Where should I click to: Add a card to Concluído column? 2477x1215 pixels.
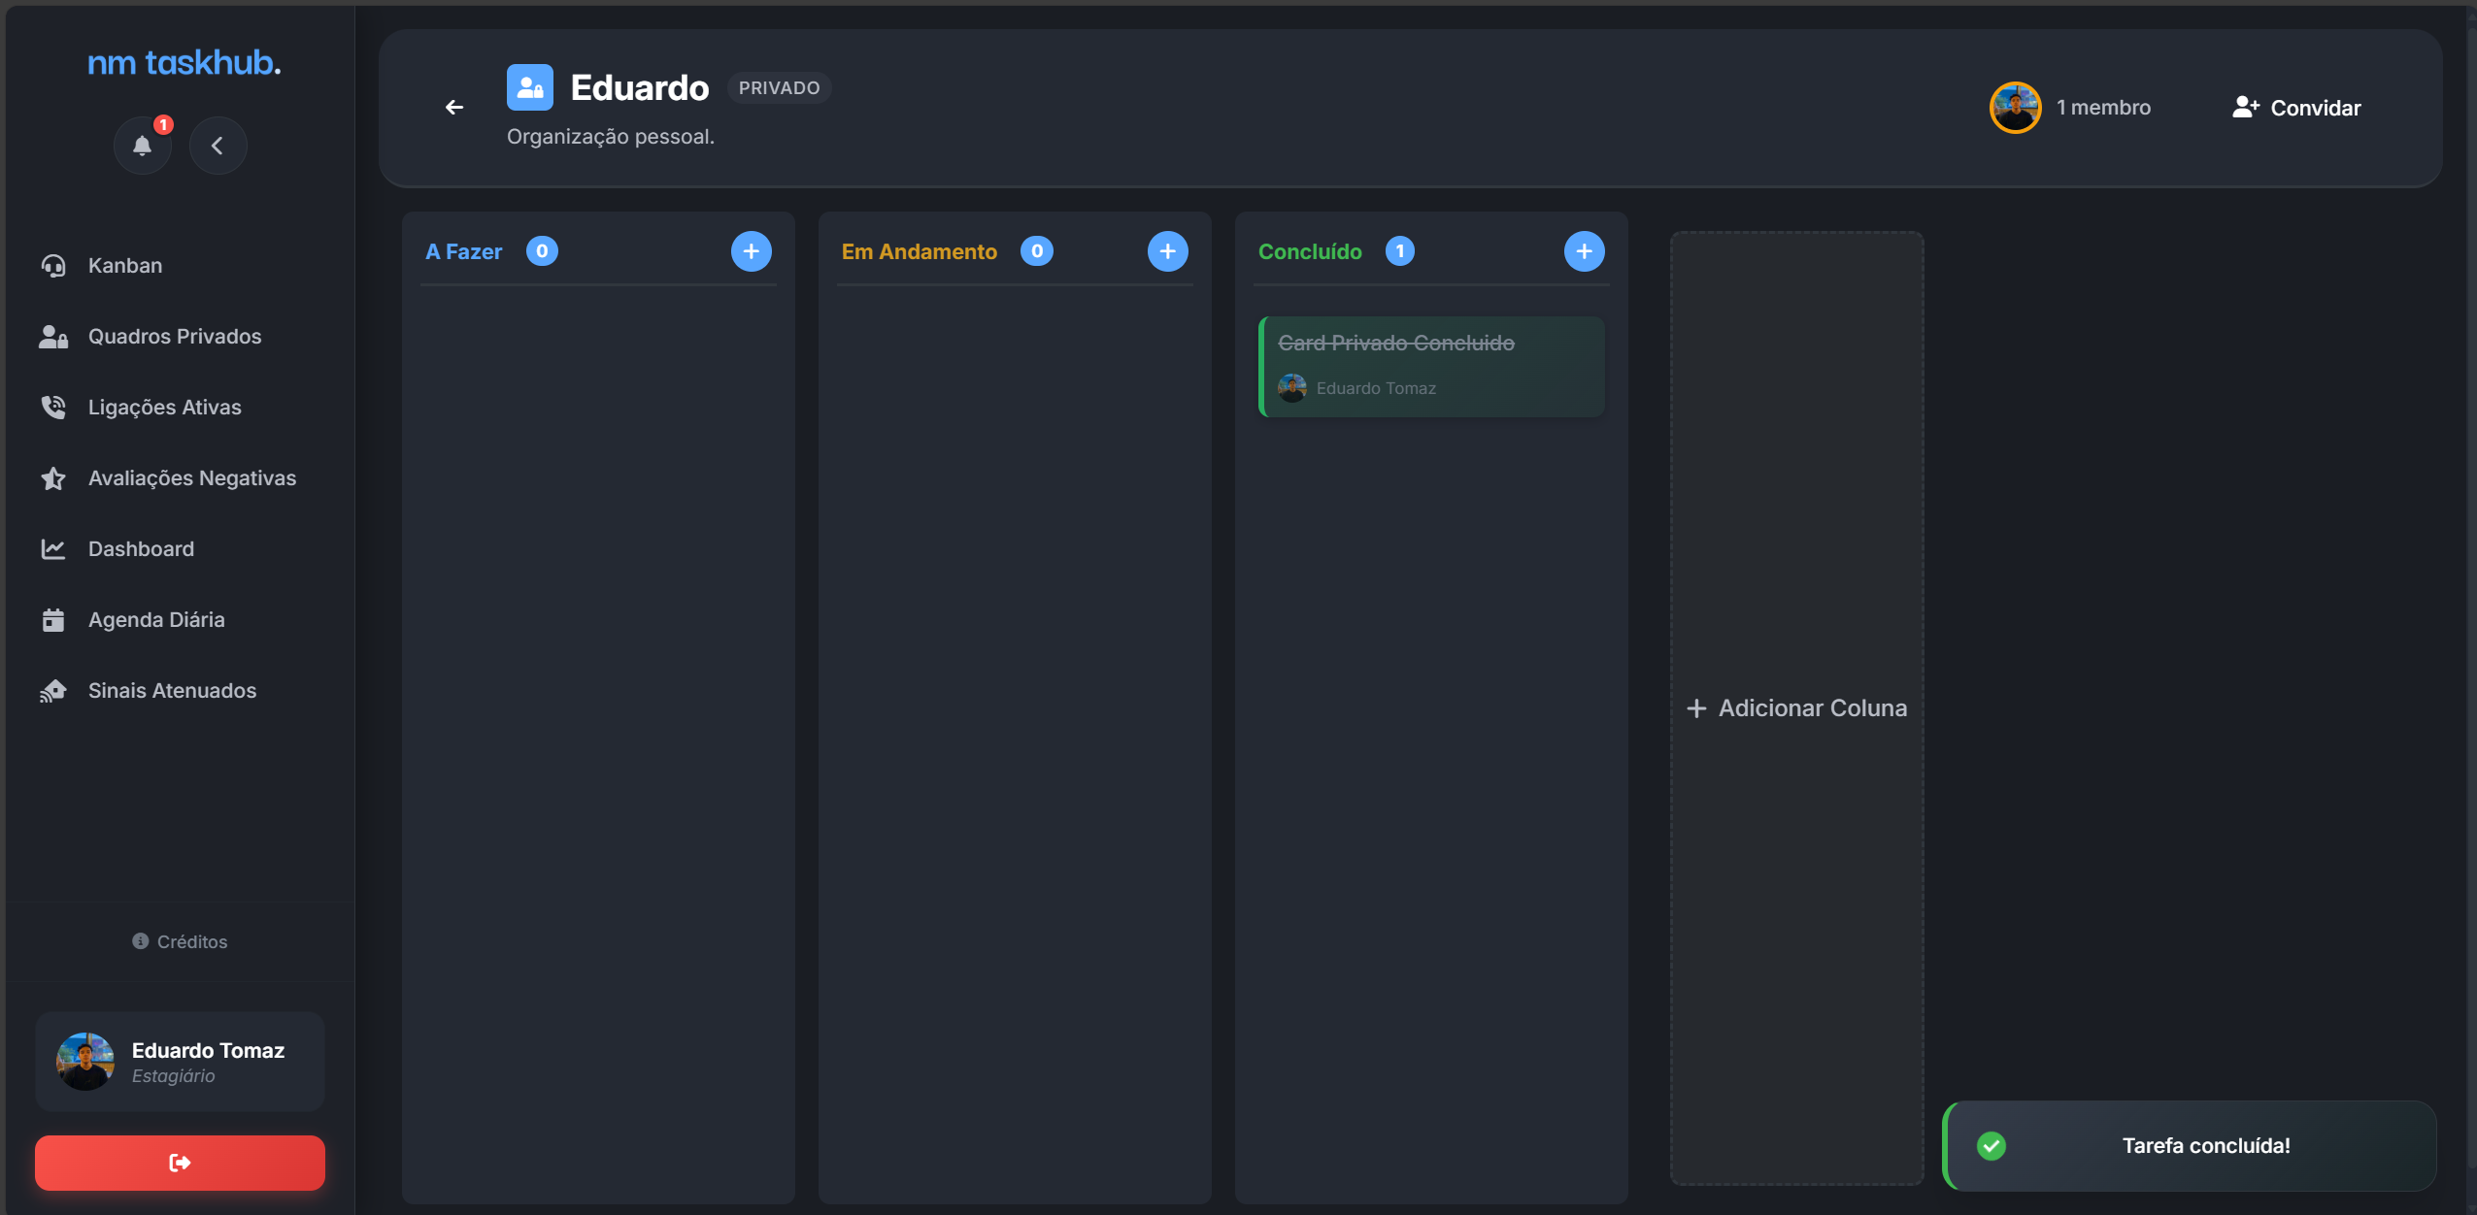(x=1584, y=251)
